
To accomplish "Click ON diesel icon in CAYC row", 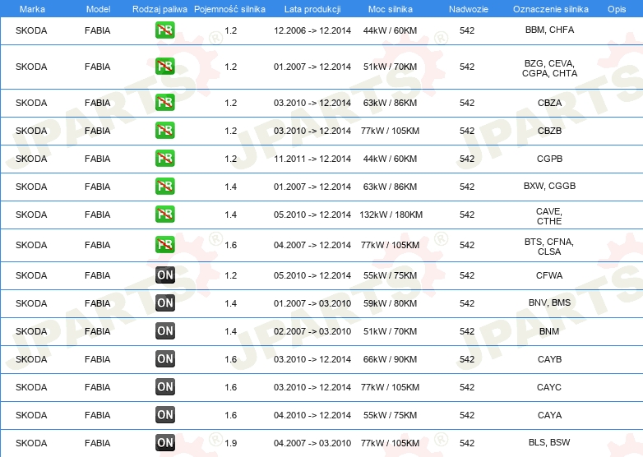I will [x=165, y=386].
